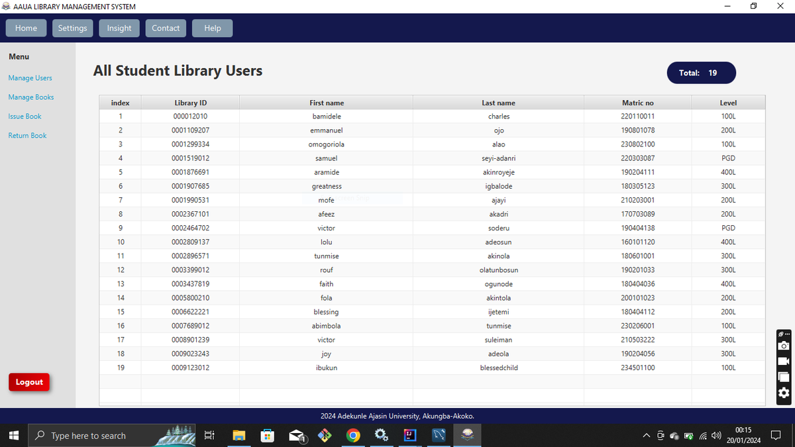Viewport: 795px width, 447px height.
Task: Click the Matric no column header
Action: click(638, 103)
